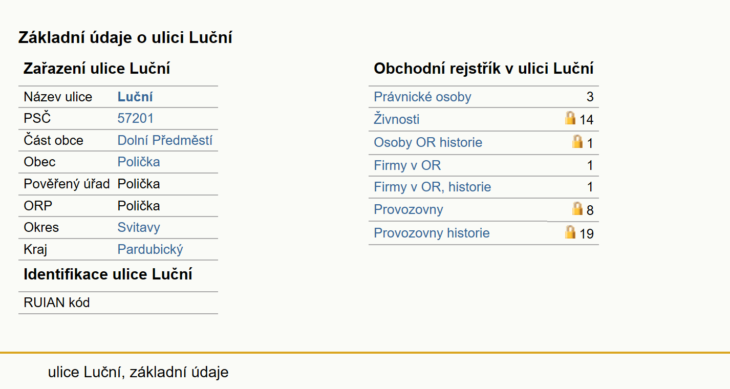730x389 pixels.
Task: Open Firmy v OR, historie link
Action: coord(433,187)
